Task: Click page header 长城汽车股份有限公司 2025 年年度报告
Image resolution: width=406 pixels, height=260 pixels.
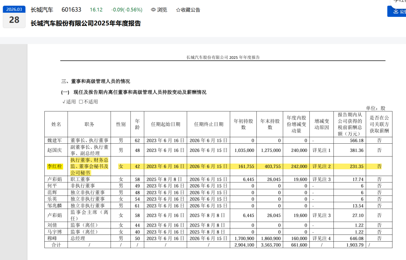Action: click(223, 57)
